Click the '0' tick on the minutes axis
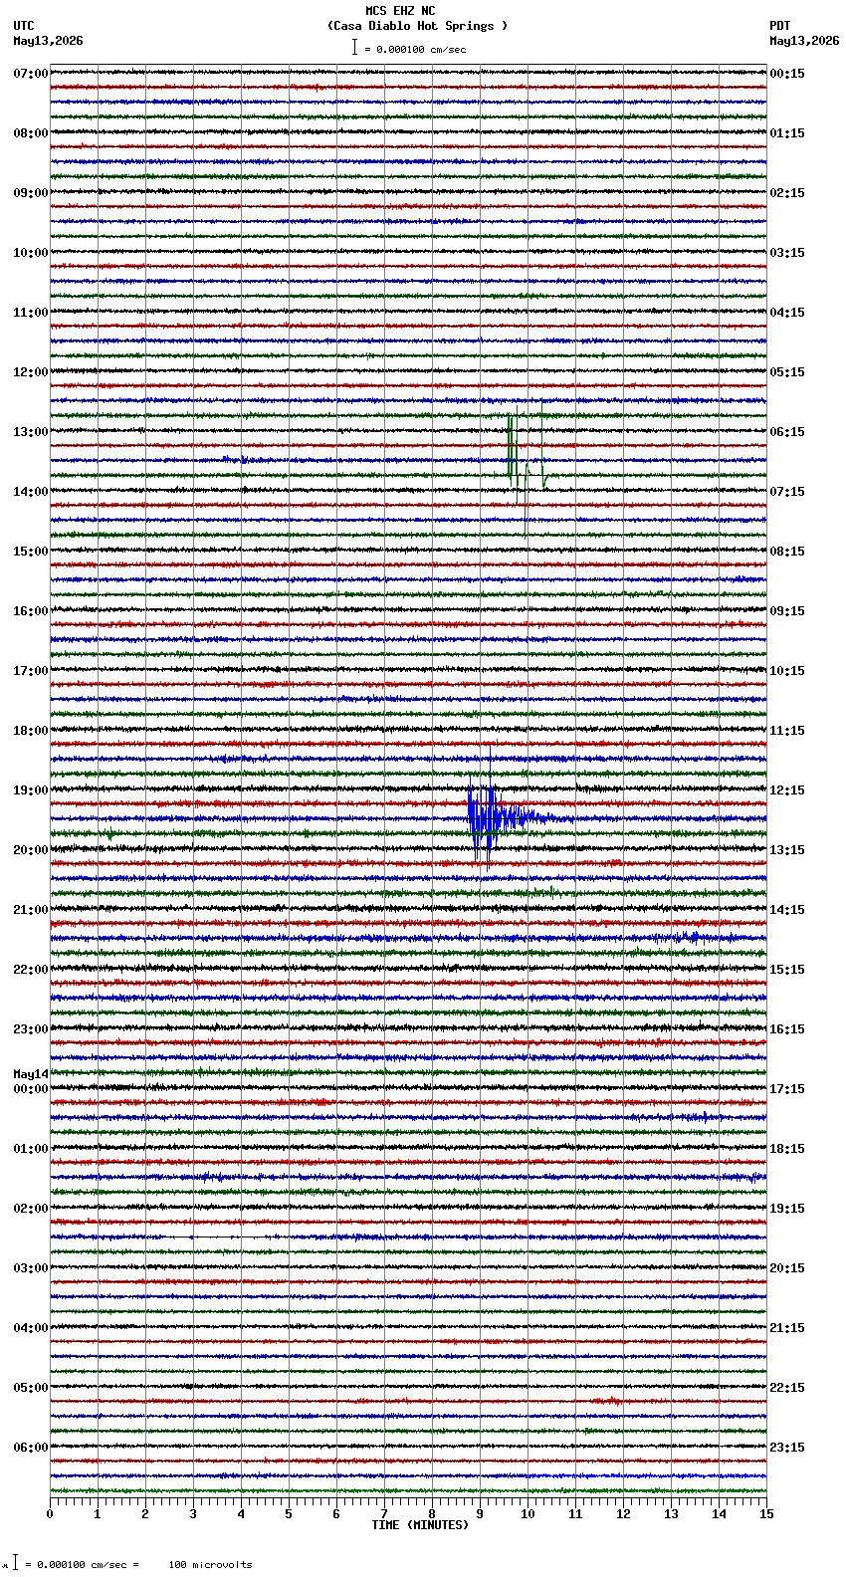 (x=50, y=1514)
